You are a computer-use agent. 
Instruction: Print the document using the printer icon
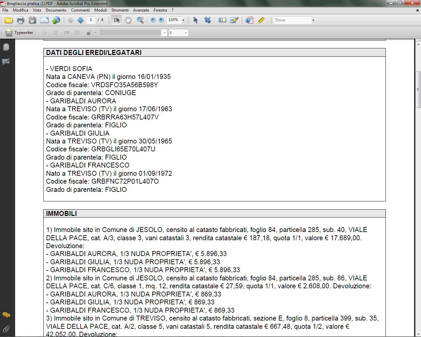point(20,20)
